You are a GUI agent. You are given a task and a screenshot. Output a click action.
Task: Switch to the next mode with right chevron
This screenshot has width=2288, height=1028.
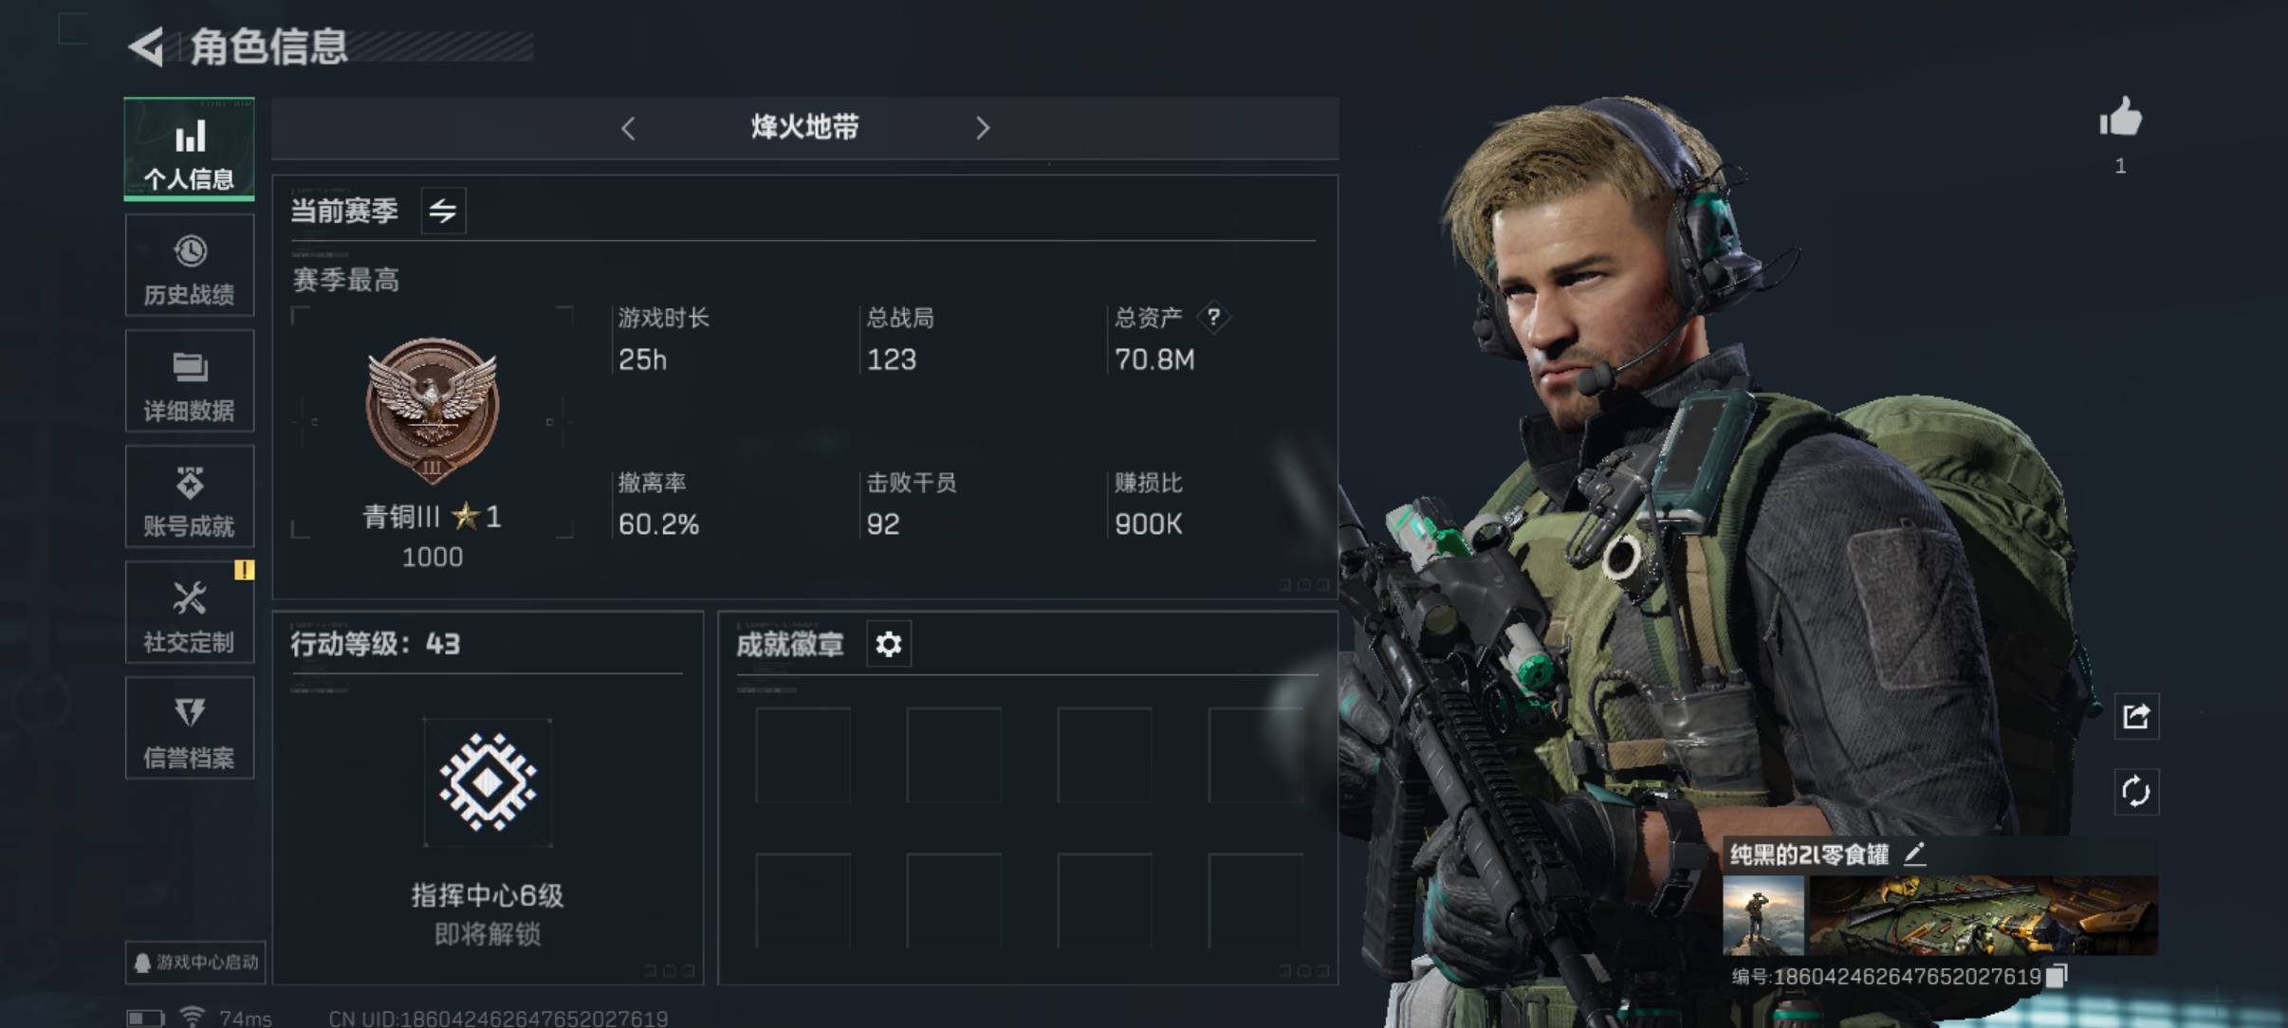pyautogui.click(x=983, y=128)
